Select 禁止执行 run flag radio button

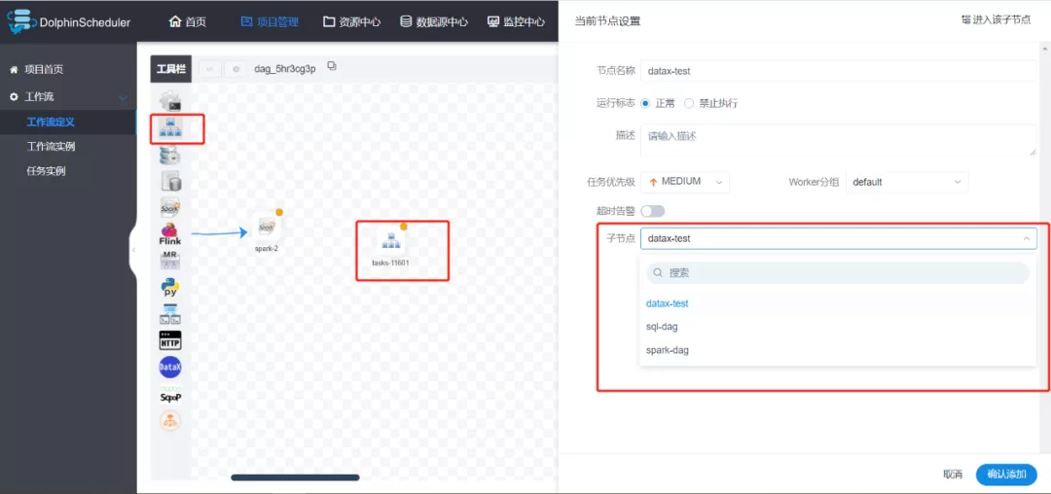coord(688,104)
